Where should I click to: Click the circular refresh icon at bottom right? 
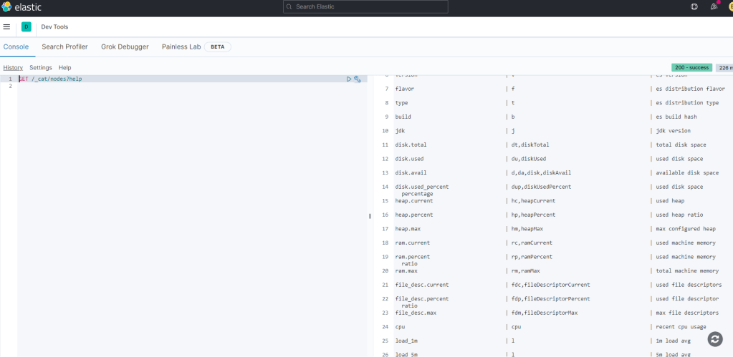714,339
